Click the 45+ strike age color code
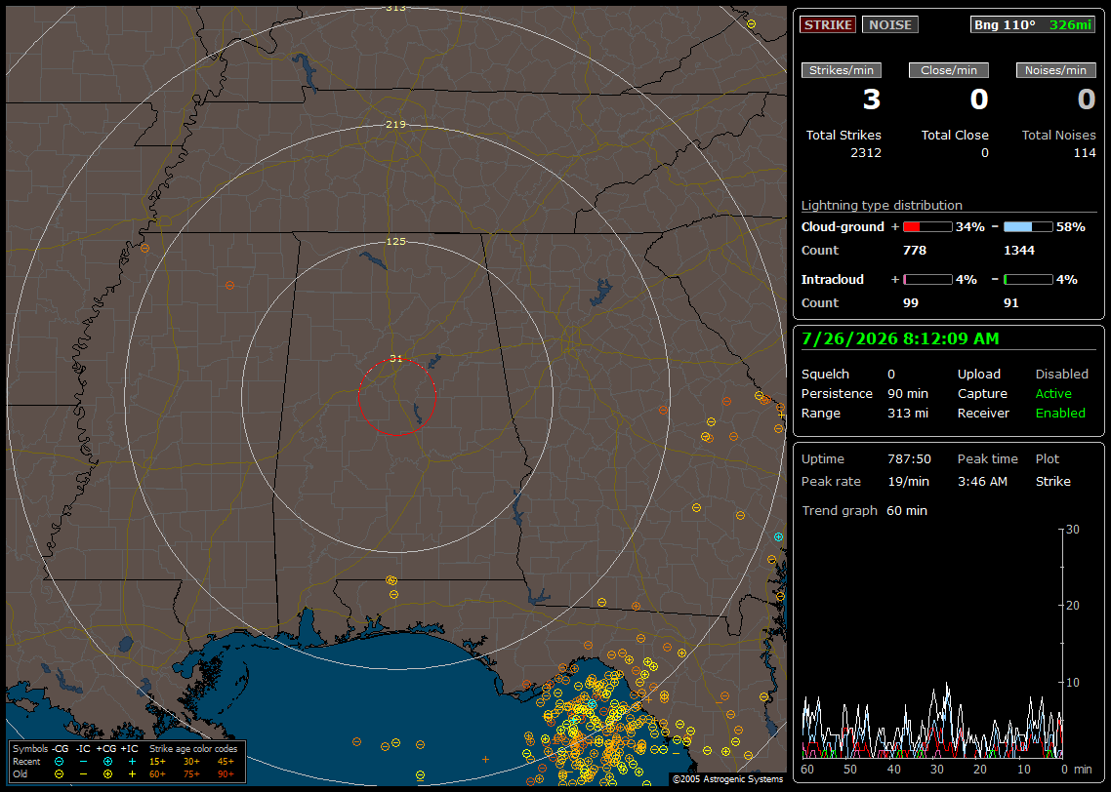The width and height of the screenshot is (1111, 792). [x=226, y=762]
